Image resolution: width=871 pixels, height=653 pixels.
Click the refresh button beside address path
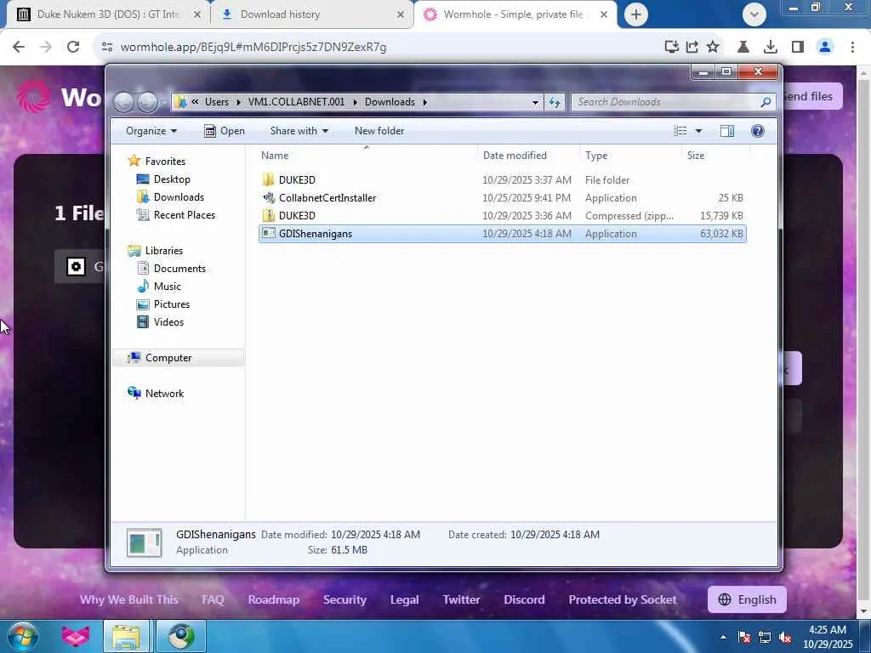[555, 102]
